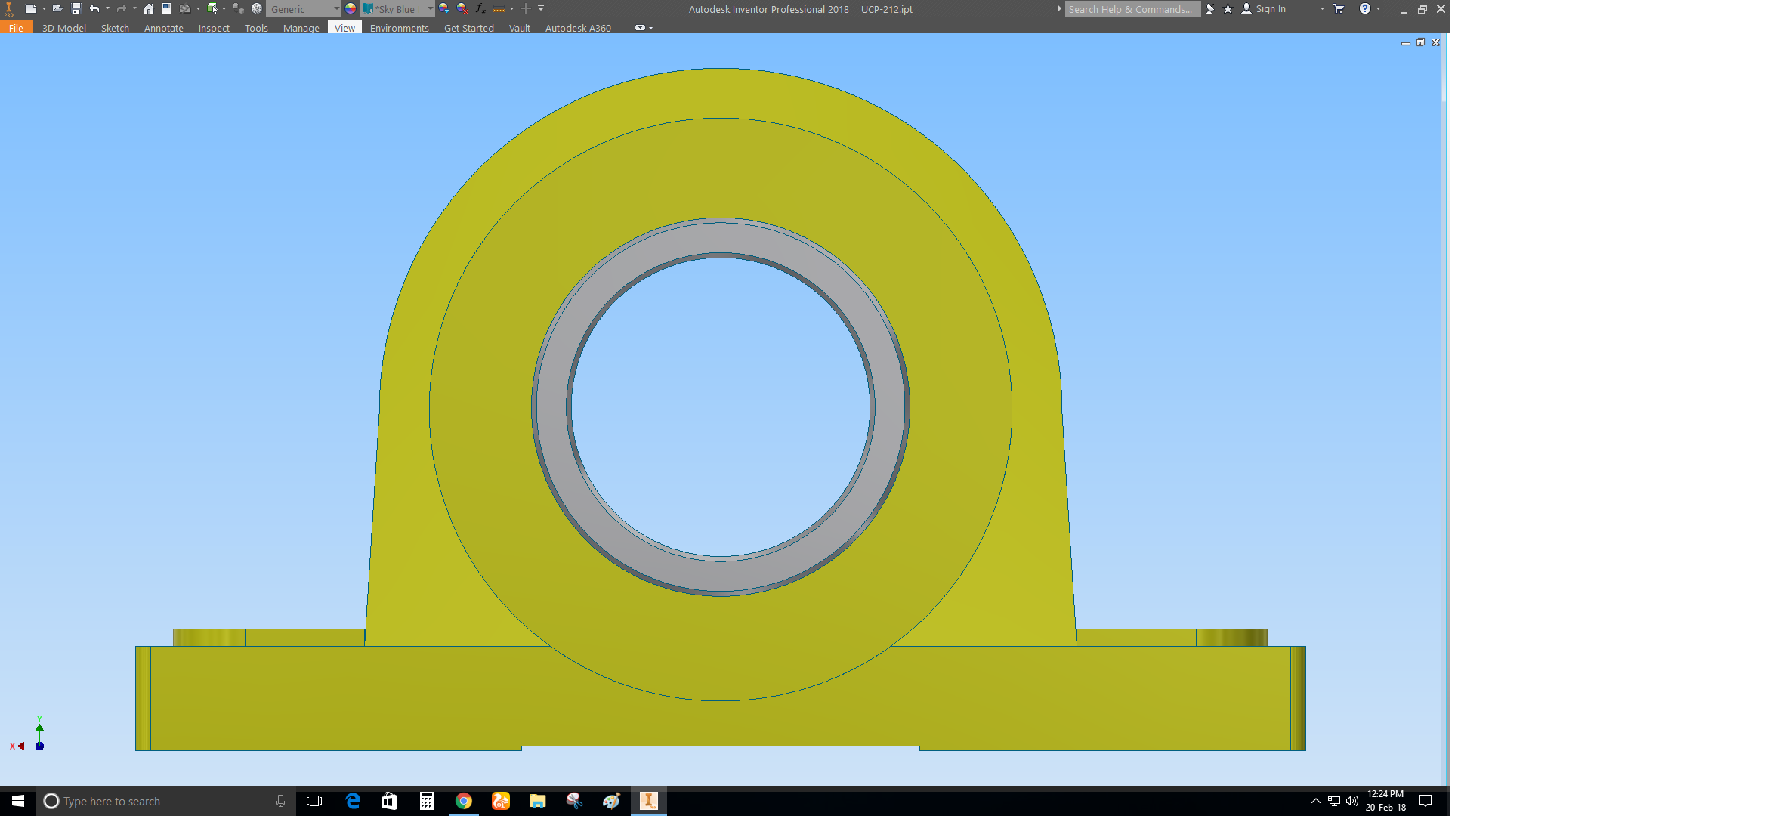This screenshot has width=1767, height=816.
Task: Click the orange File button
Action: (16, 28)
